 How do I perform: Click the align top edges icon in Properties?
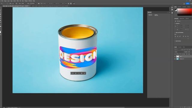[183, 37]
